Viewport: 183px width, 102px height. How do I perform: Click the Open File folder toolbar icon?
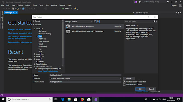(x=17, y=9)
